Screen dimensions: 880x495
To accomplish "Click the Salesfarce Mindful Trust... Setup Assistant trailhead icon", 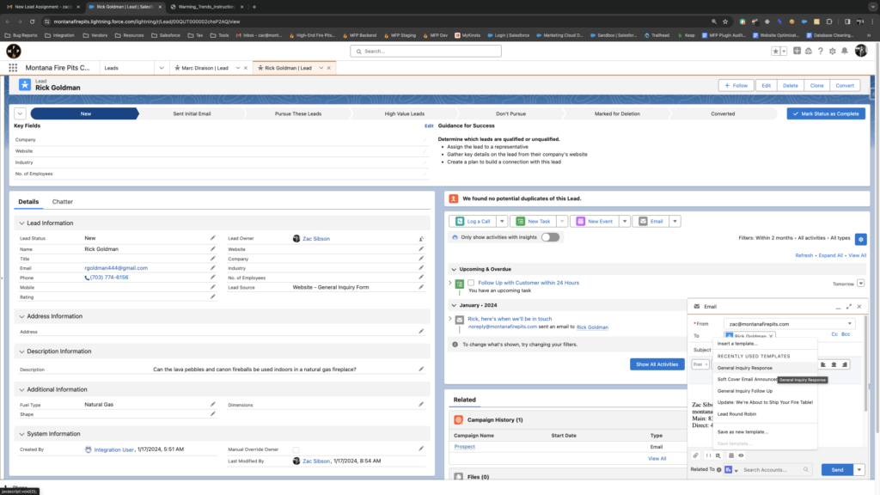I will (808, 51).
